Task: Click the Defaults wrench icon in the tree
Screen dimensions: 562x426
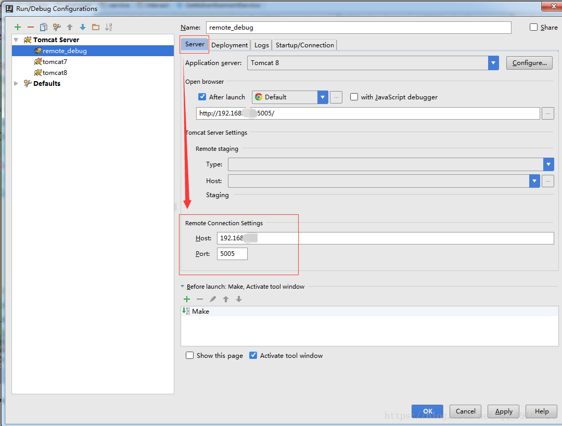Action: coord(27,83)
